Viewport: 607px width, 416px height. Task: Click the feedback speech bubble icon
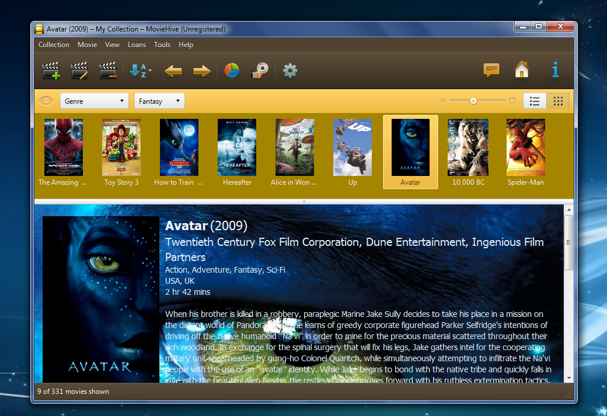coord(491,70)
